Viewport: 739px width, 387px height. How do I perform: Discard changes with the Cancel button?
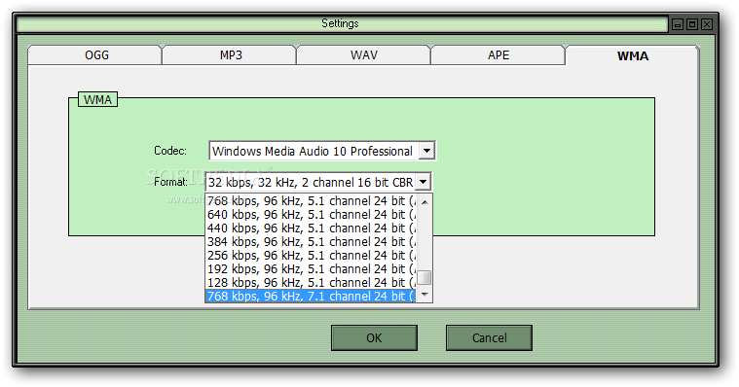[x=489, y=338]
